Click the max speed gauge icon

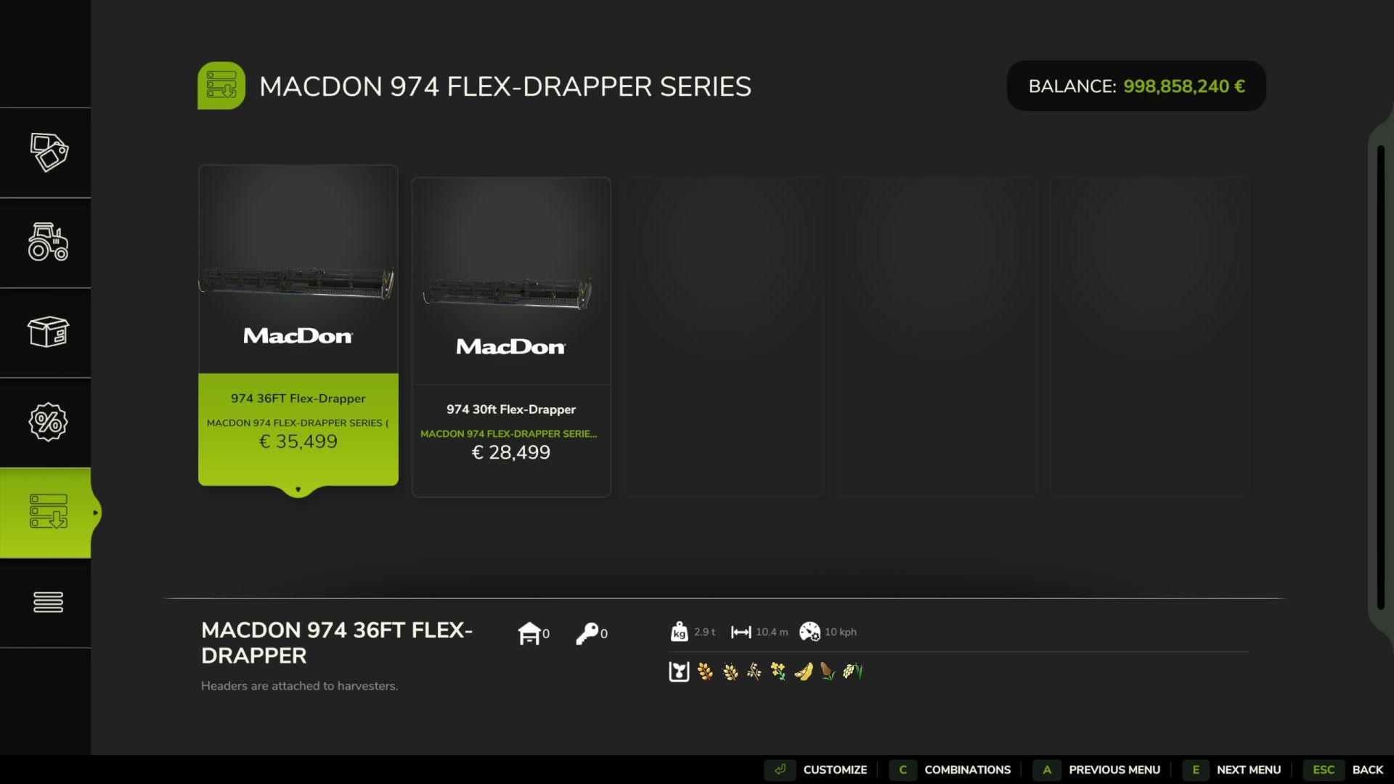810,632
